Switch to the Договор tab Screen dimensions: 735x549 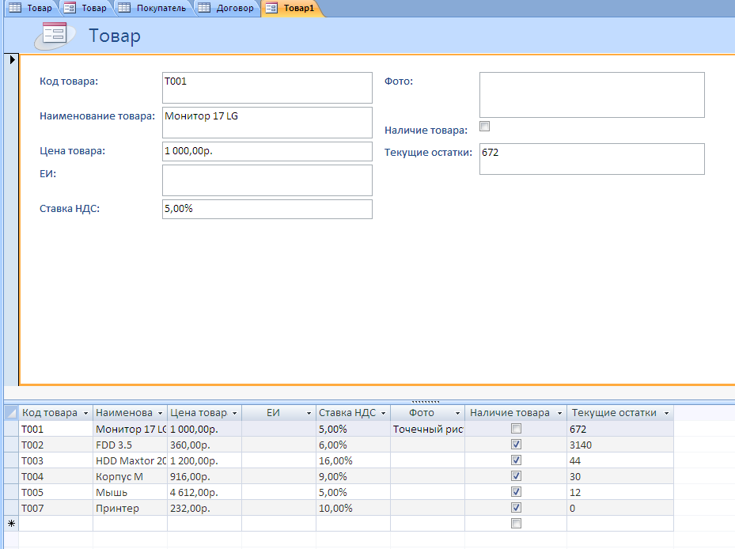(235, 8)
